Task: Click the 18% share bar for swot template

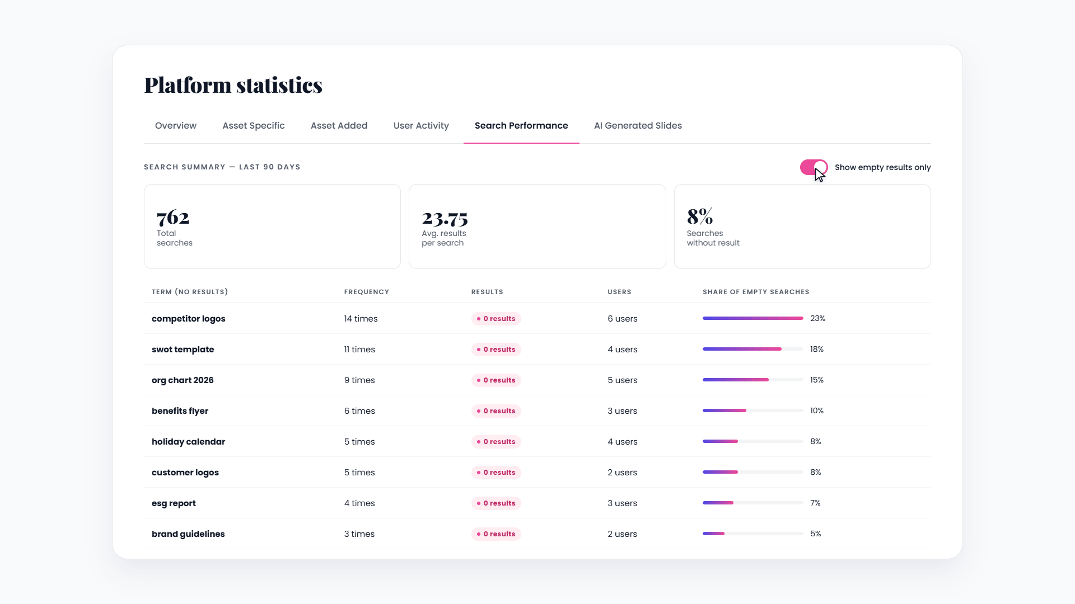Action: click(x=753, y=349)
